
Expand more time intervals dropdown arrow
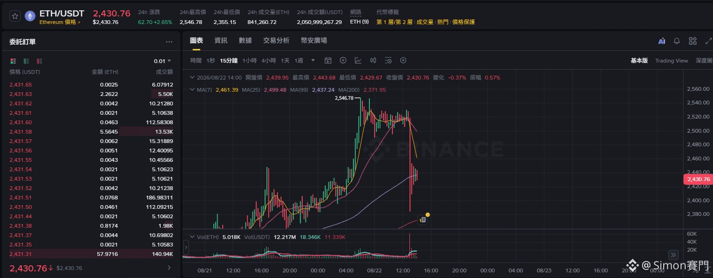pyautogui.click(x=313, y=60)
